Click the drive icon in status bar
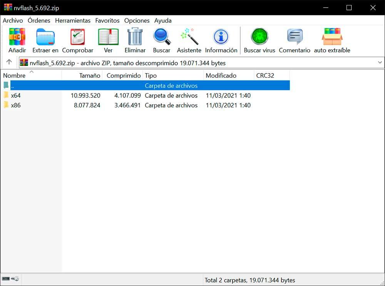 tap(6, 279)
